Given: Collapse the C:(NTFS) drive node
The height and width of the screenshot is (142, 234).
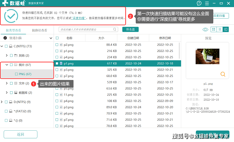Looking at the screenshot, I should (2, 46).
